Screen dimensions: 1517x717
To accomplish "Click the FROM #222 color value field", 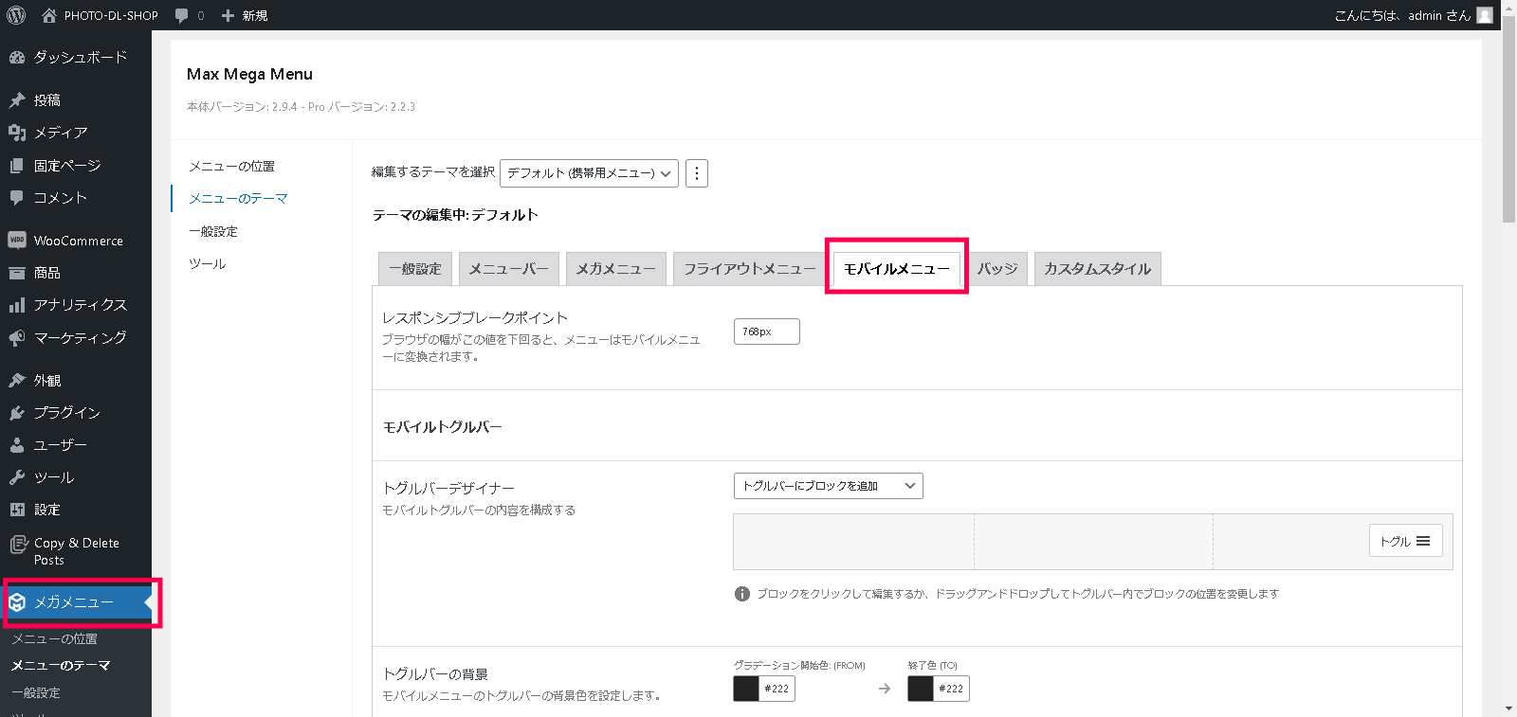I will [x=777, y=689].
